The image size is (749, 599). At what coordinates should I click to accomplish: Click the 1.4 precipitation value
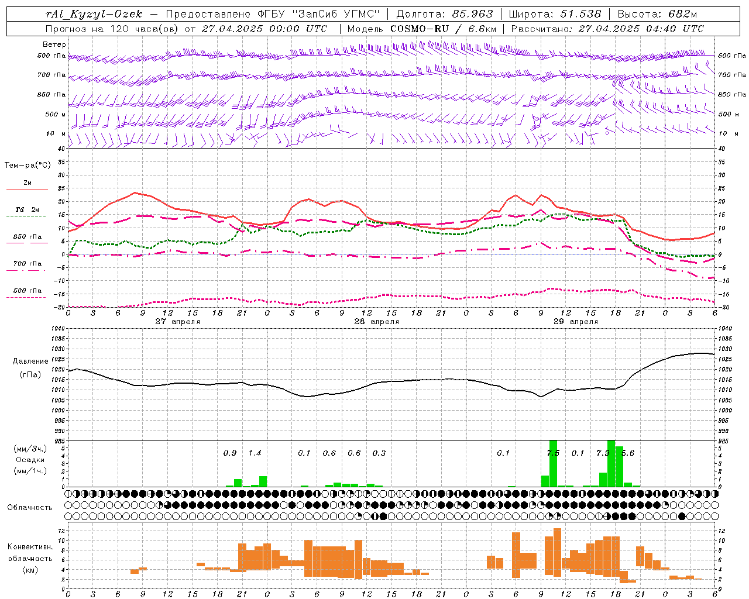coord(255,453)
